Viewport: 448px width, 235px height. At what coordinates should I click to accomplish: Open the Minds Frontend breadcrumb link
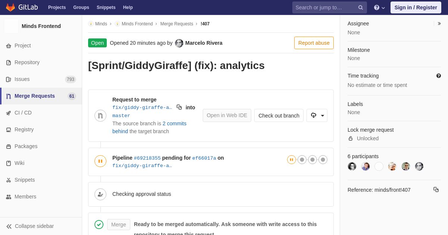click(134, 24)
